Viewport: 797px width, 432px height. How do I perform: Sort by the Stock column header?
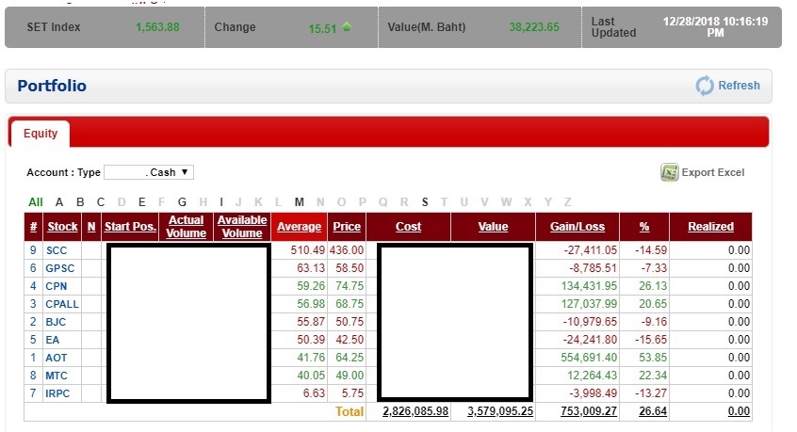pyautogui.click(x=62, y=227)
